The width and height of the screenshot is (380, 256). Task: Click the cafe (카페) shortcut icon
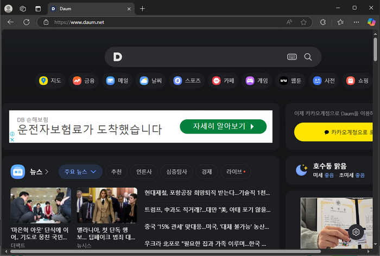coord(217,81)
